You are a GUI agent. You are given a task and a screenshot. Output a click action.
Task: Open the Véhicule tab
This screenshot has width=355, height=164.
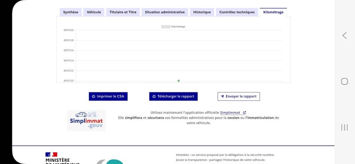coord(94,12)
